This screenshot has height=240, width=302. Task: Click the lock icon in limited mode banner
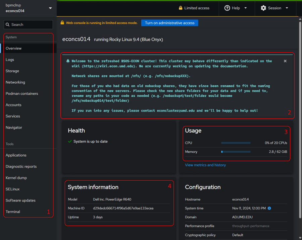click(x=62, y=23)
